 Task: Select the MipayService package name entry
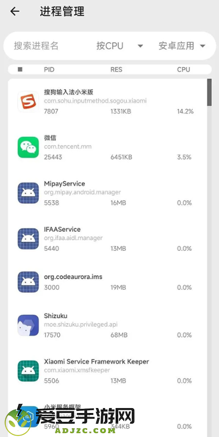[83, 192]
